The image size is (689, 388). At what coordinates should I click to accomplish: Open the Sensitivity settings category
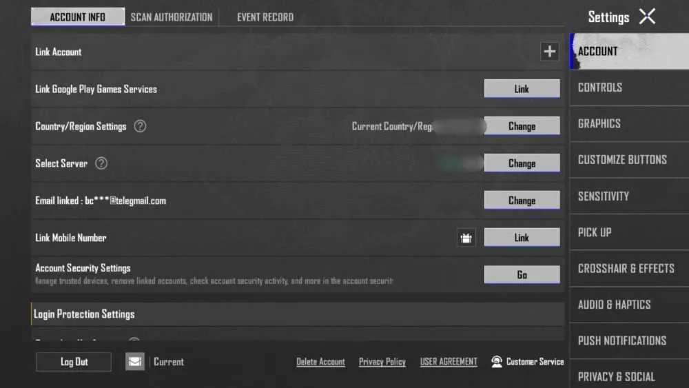pos(629,196)
